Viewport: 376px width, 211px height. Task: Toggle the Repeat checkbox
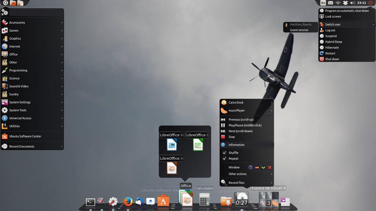click(x=224, y=159)
